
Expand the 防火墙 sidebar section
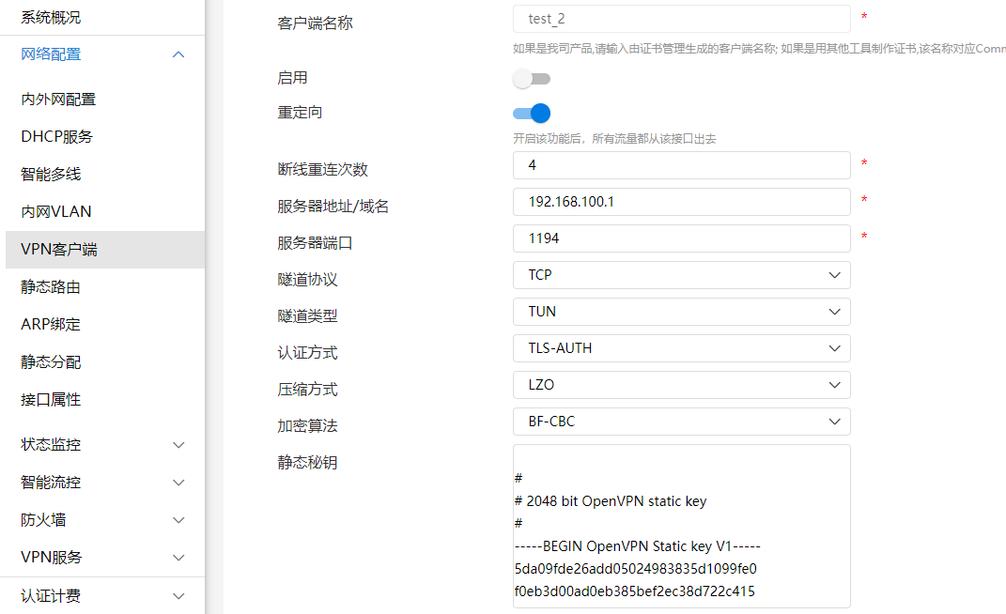coord(101,520)
